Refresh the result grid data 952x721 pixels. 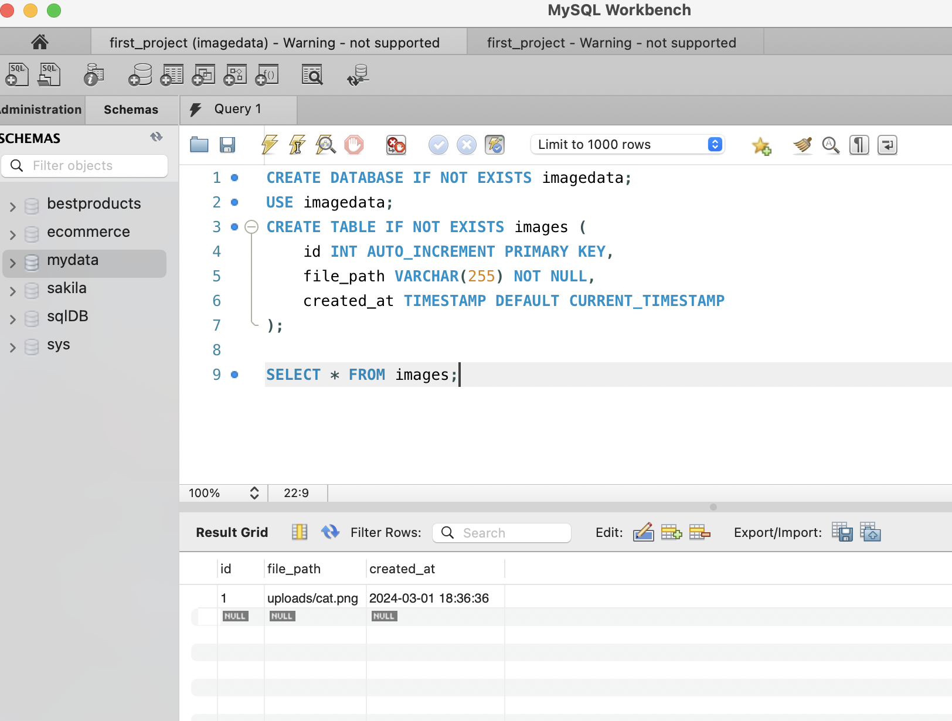[330, 532]
